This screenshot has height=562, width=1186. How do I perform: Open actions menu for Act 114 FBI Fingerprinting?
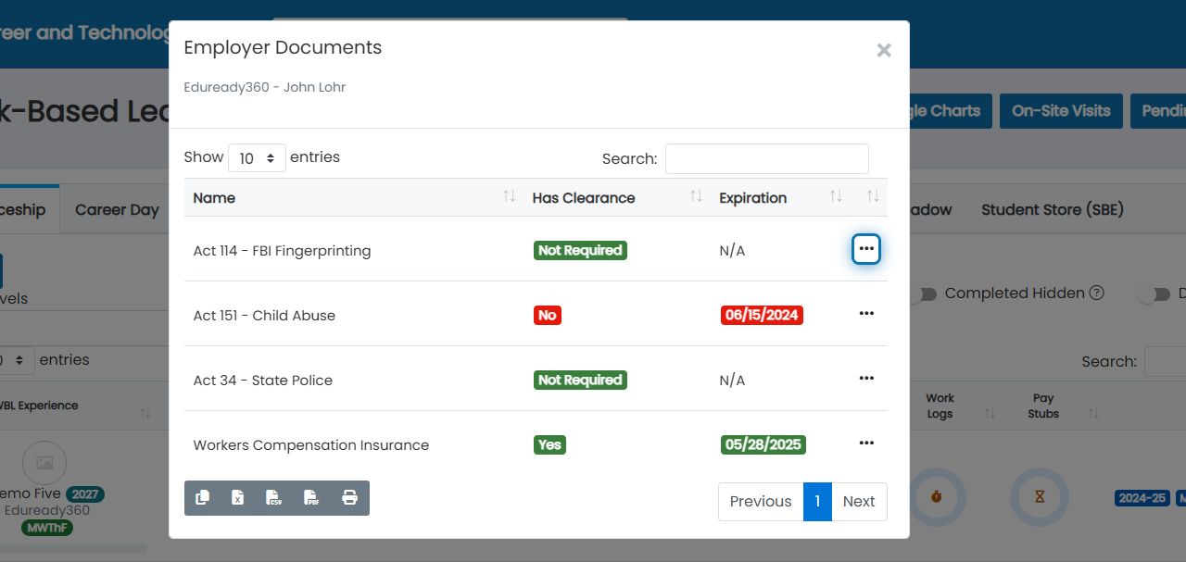pyautogui.click(x=866, y=249)
